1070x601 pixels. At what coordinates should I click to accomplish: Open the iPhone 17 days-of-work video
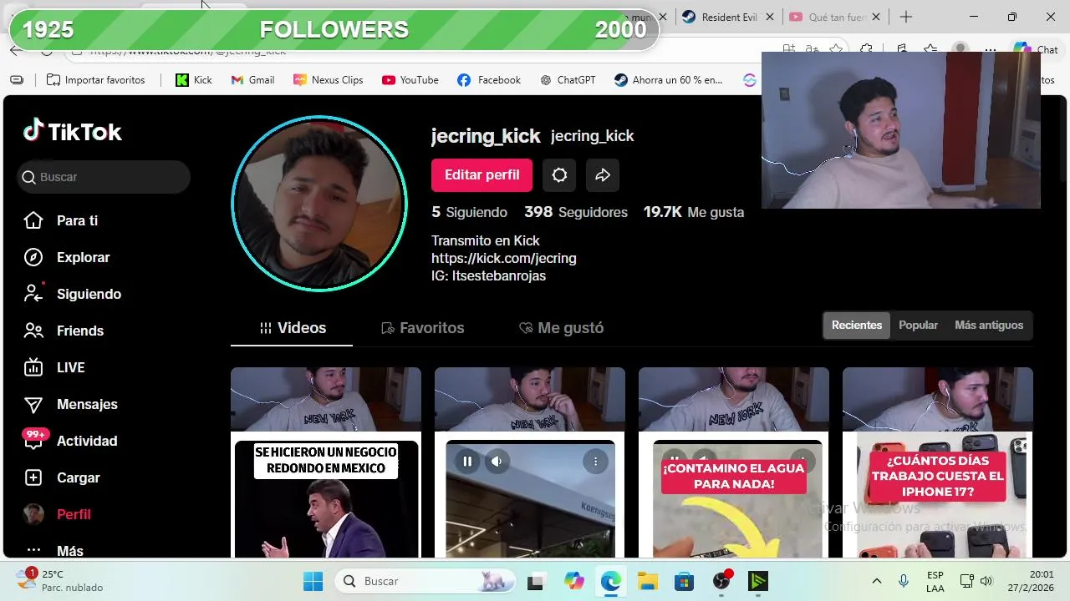(x=938, y=462)
